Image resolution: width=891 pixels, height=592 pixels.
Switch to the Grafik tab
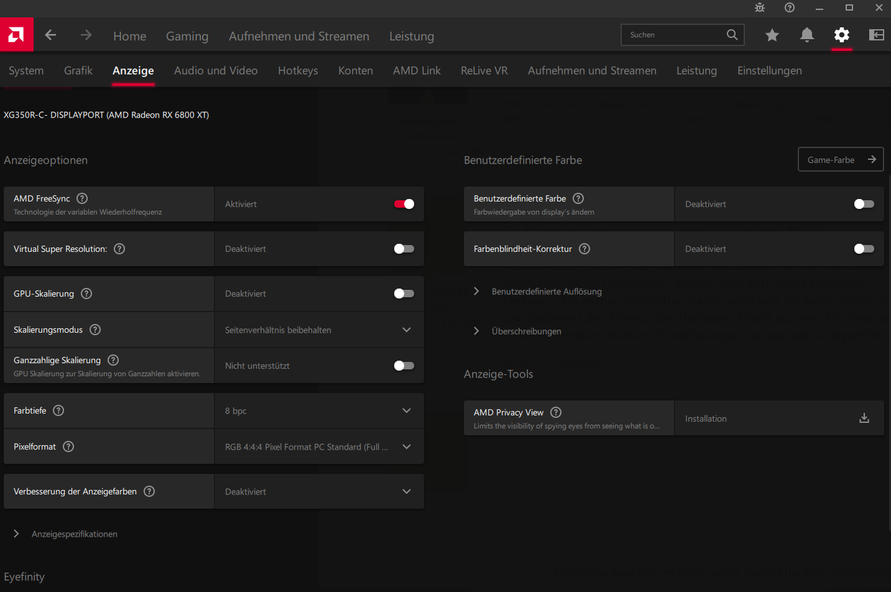point(78,71)
